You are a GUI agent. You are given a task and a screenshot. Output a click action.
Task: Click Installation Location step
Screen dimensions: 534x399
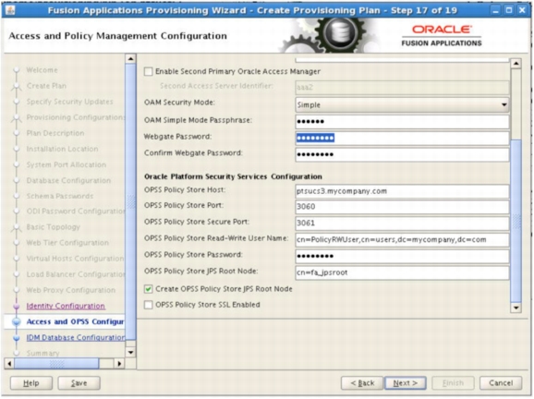[62, 149]
